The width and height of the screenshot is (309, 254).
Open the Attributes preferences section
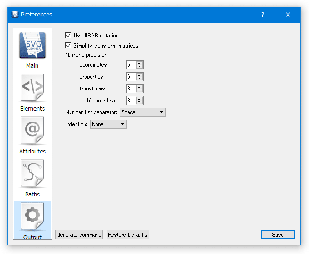point(32,136)
